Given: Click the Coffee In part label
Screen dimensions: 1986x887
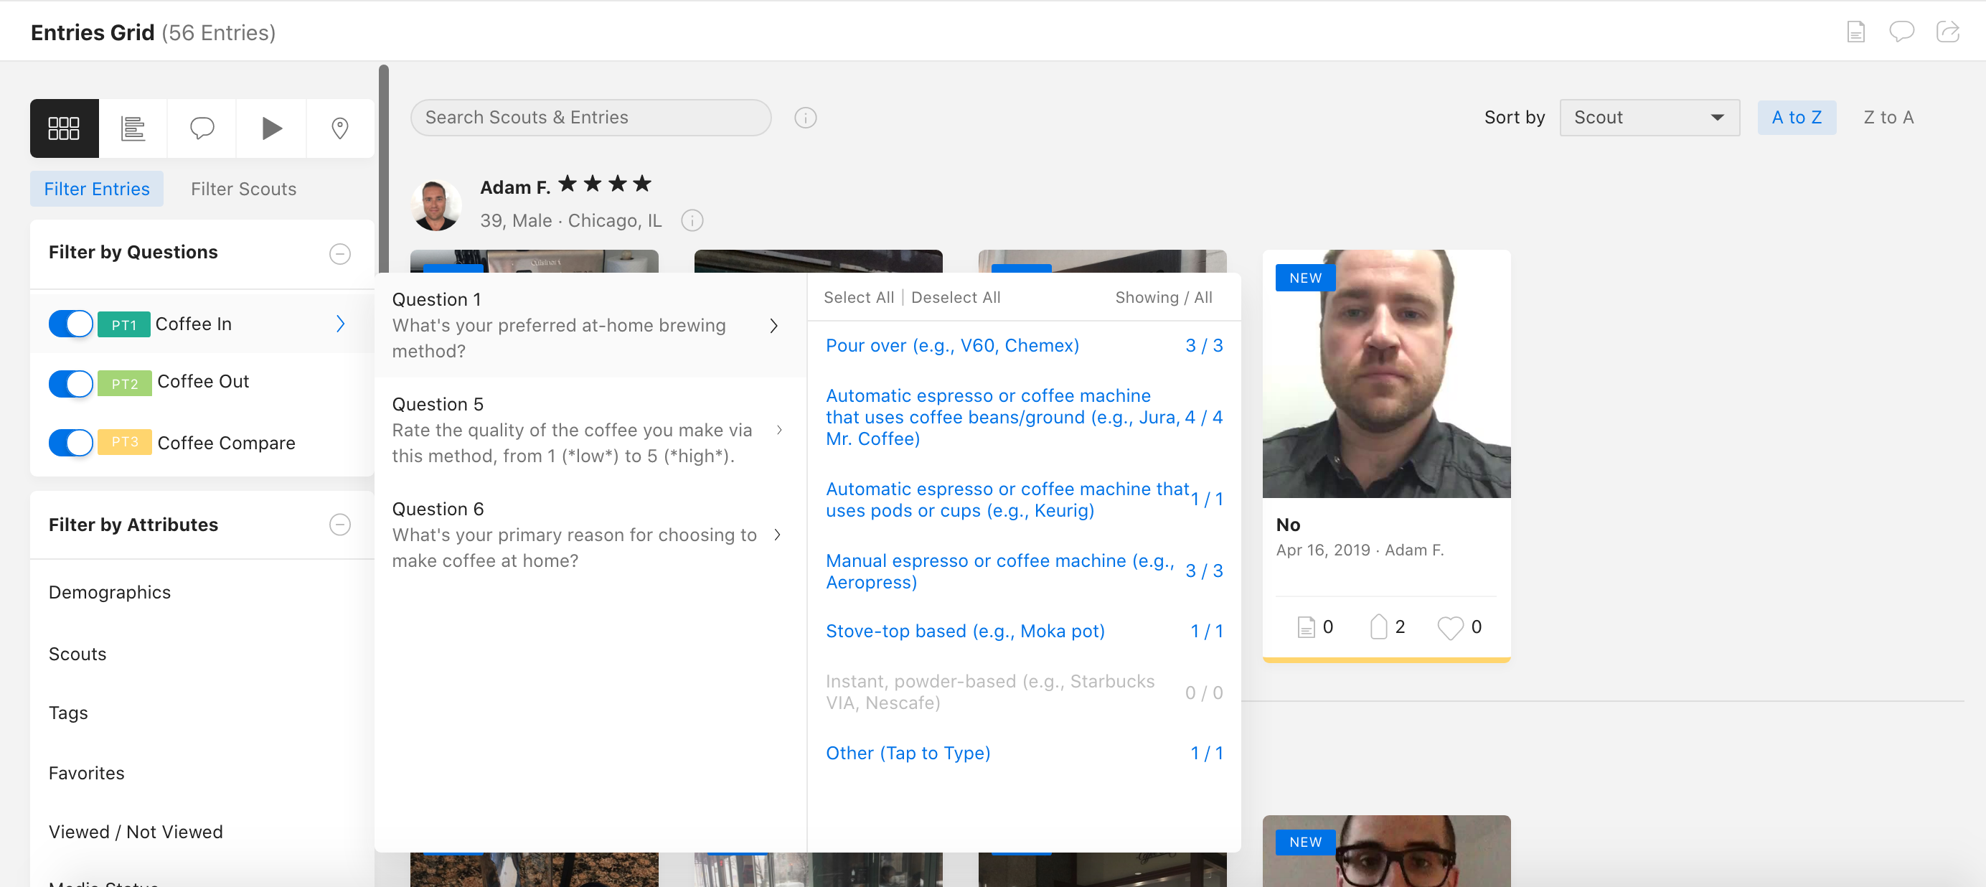Looking at the screenshot, I should tap(194, 324).
